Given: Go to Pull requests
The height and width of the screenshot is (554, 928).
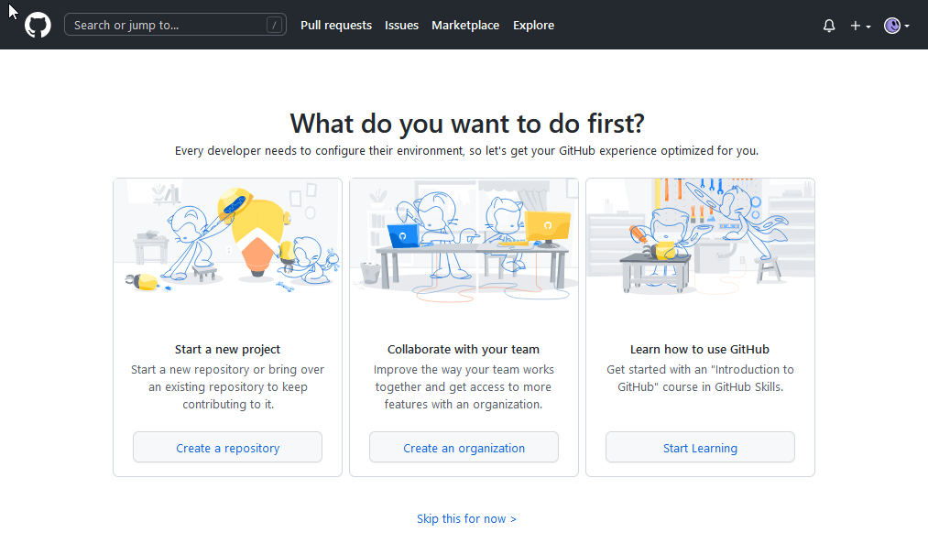Looking at the screenshot, I should coord(336,26).
